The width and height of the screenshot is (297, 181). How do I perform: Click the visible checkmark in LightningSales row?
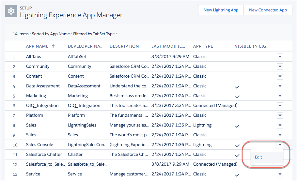click(x=237, y=126)
